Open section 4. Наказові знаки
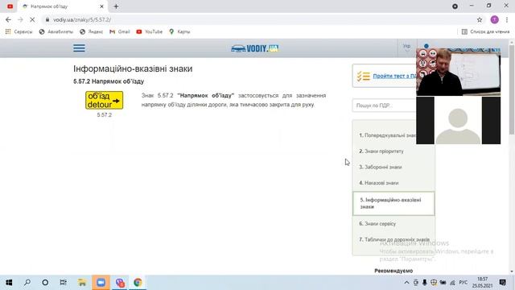This screenshot has width=515, height=290. 379,183
